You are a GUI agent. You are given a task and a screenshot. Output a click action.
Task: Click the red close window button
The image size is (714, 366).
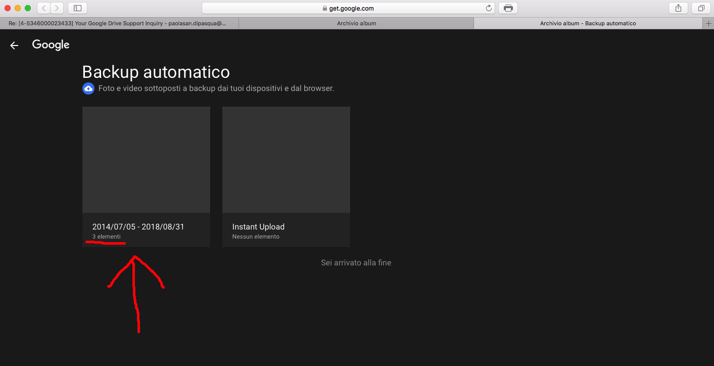click(8, 8)
